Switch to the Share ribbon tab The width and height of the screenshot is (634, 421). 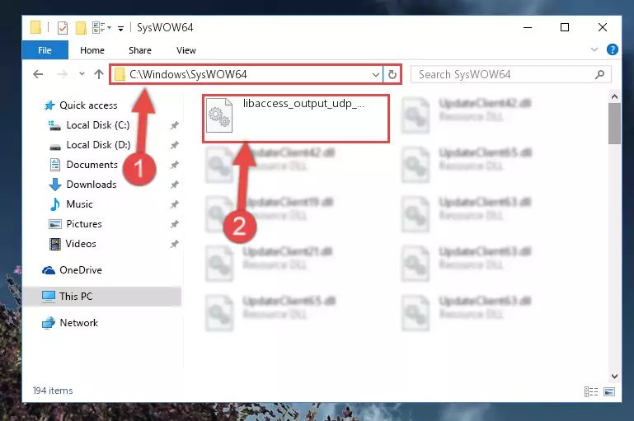[x=140, y=50]
